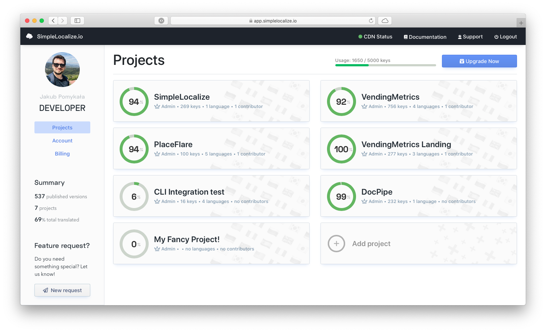Image resolution: width=546 pixels, height=332 pixels.
Task: Open the My Fancy Project! title
Action: coord(187,239)
